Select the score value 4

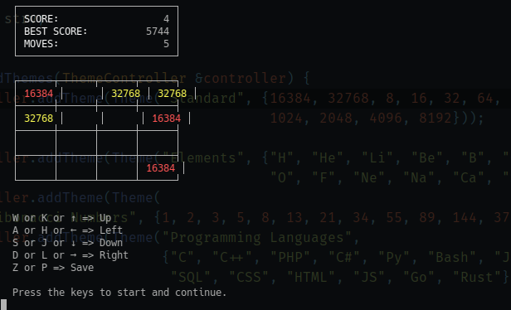[166, 19]
